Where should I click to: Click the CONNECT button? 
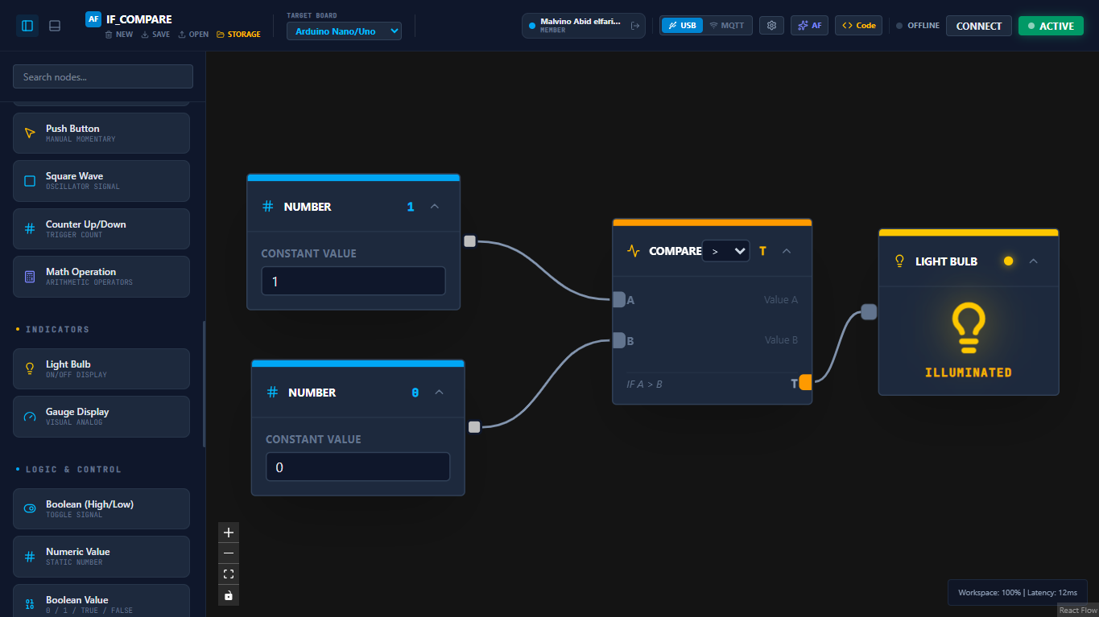point(979,26)
